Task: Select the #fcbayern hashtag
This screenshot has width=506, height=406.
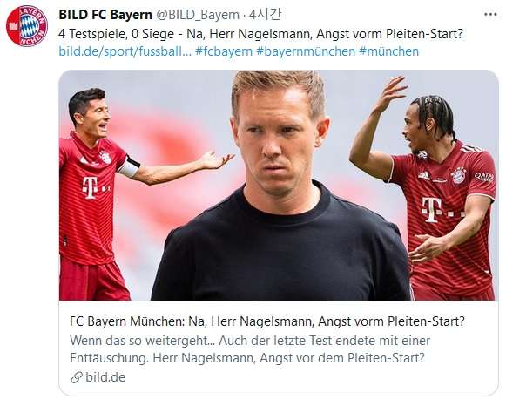Action: (x=224, y=51)
